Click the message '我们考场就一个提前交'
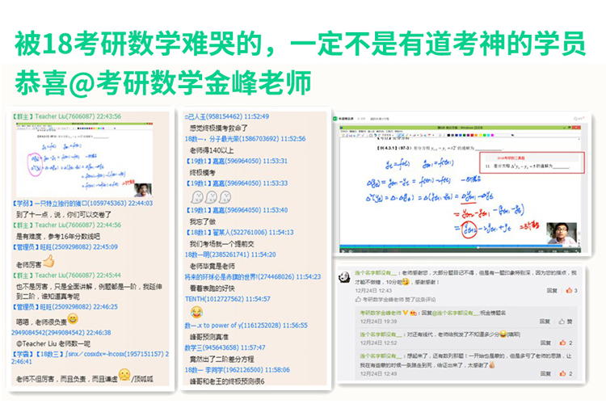Image resolution: width=606 pixels, height=408 pixels. click(x=222, y=244)
